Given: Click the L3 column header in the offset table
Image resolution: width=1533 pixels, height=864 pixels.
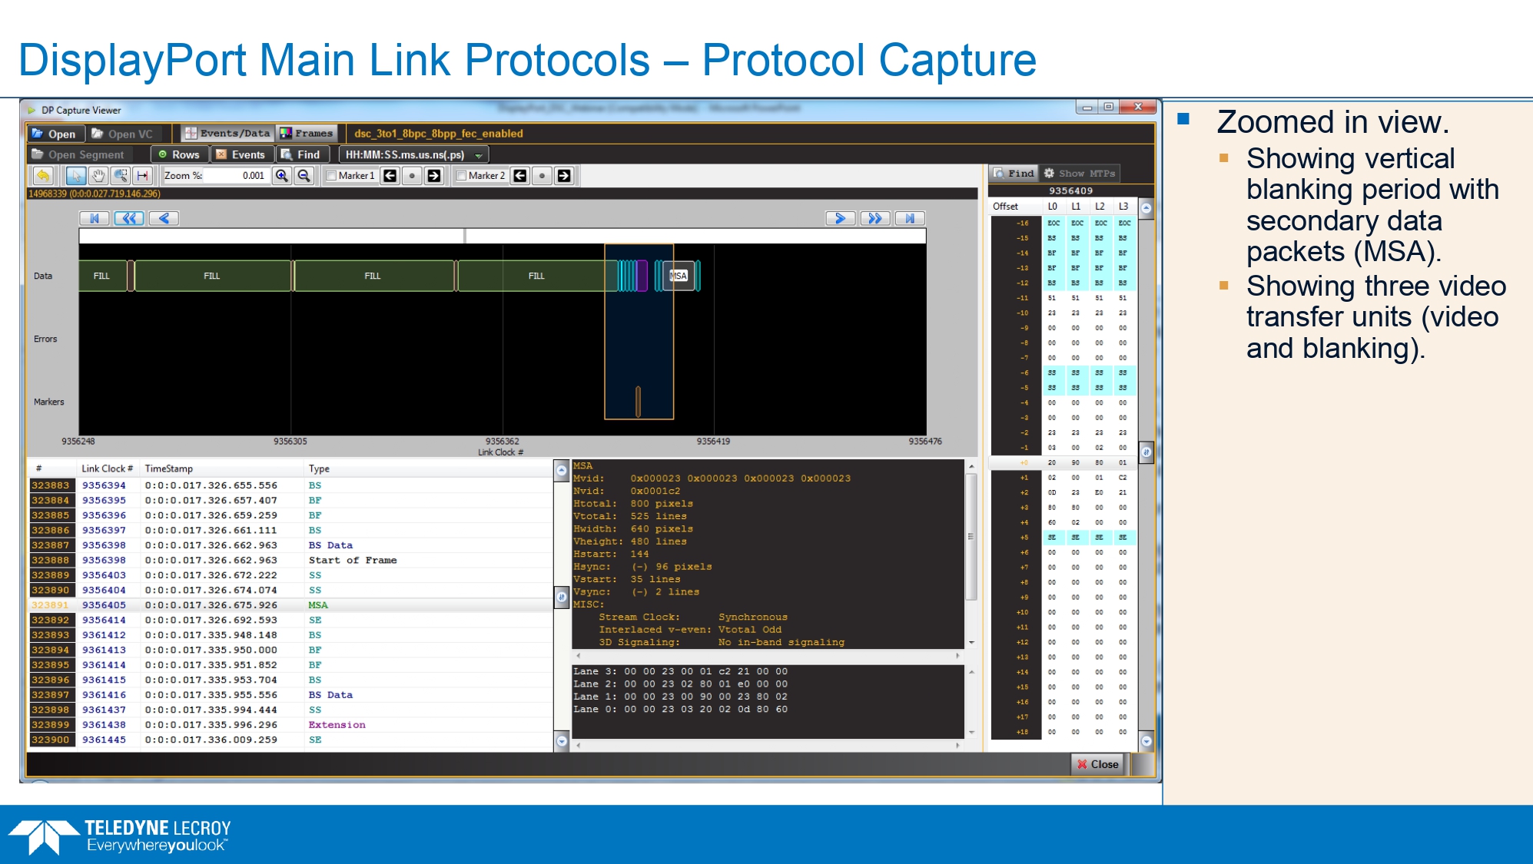Looking at the screenshot, I should pos(1123,207).
